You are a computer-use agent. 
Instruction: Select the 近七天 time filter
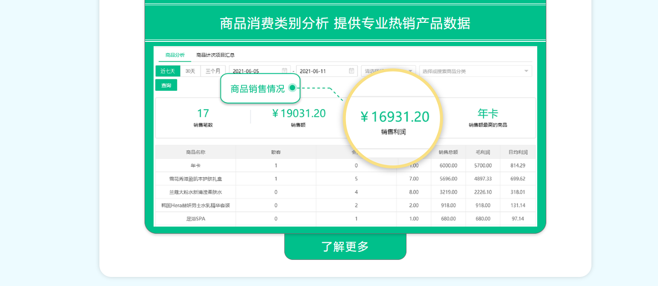click(167, 70)
